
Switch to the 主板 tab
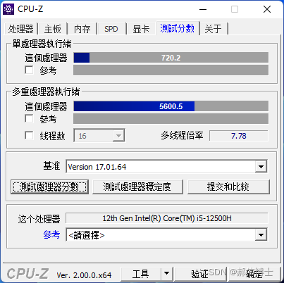click(53, 29)
